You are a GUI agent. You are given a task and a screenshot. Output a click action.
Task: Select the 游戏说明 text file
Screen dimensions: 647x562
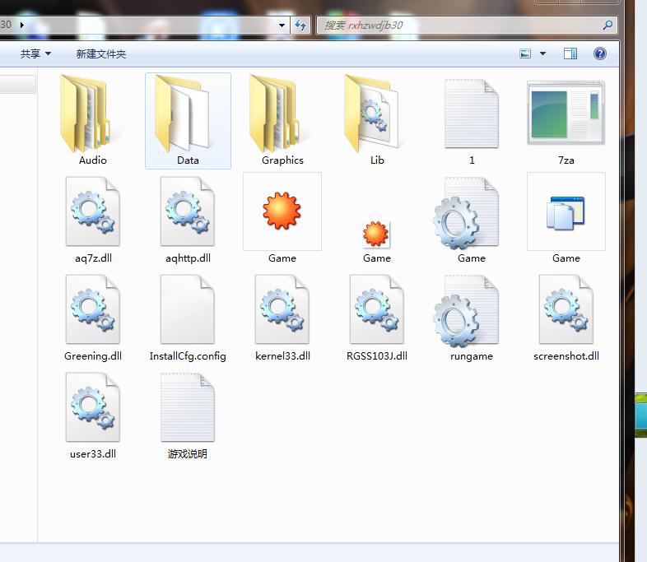pyautogui.click(x=188, y=416)
